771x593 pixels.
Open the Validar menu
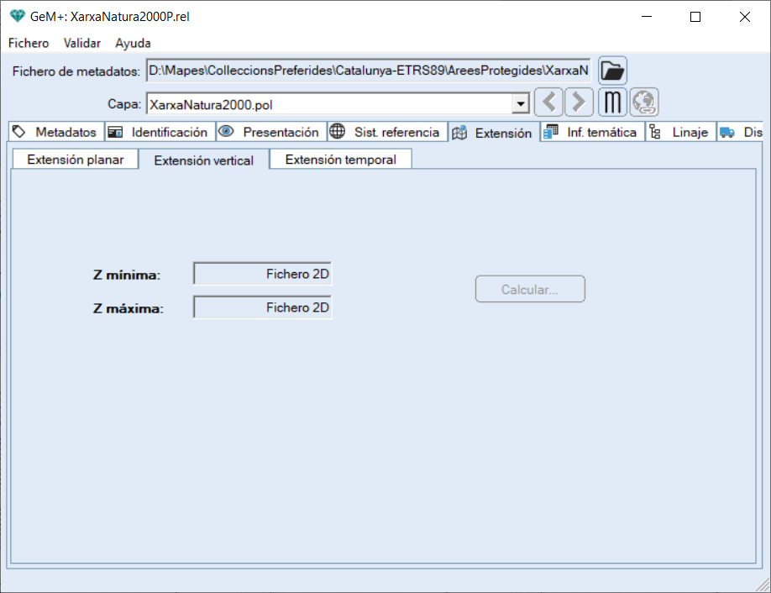coord(82,43)
